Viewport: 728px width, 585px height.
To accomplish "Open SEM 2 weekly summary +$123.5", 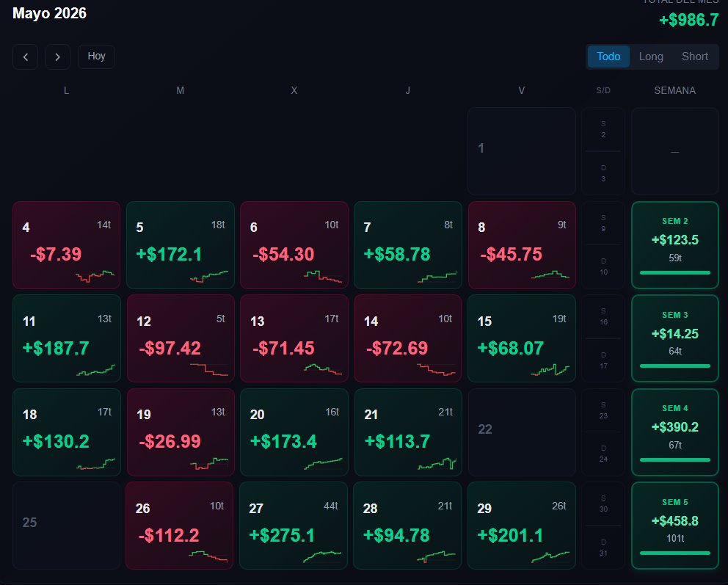I will click(675, 245).
